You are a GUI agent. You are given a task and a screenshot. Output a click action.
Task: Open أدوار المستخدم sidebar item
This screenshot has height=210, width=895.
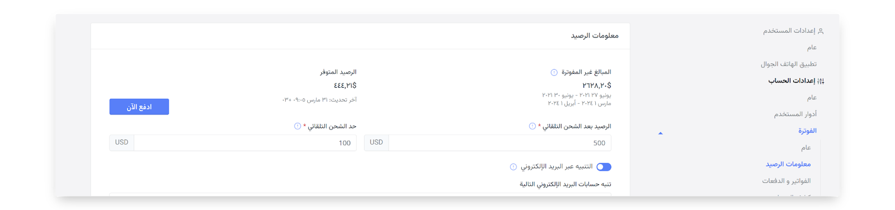coord(795,114)
